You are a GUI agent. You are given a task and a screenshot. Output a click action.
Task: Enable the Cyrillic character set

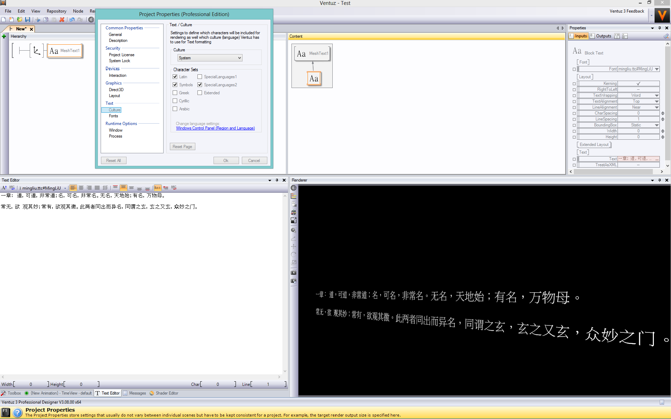(175, 101)
